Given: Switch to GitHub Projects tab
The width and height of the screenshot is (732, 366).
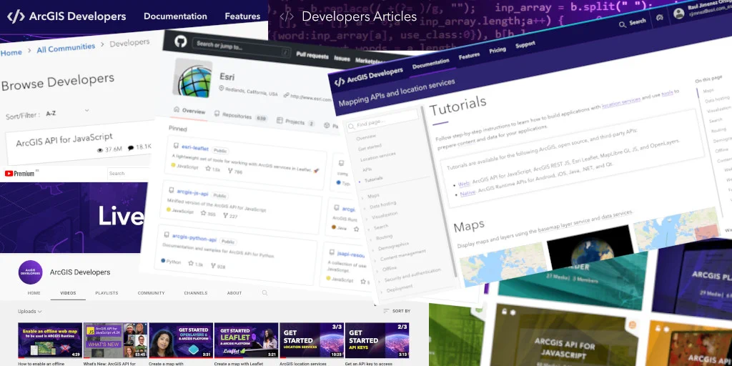Looking at the screenshot, I should (296, 122).
